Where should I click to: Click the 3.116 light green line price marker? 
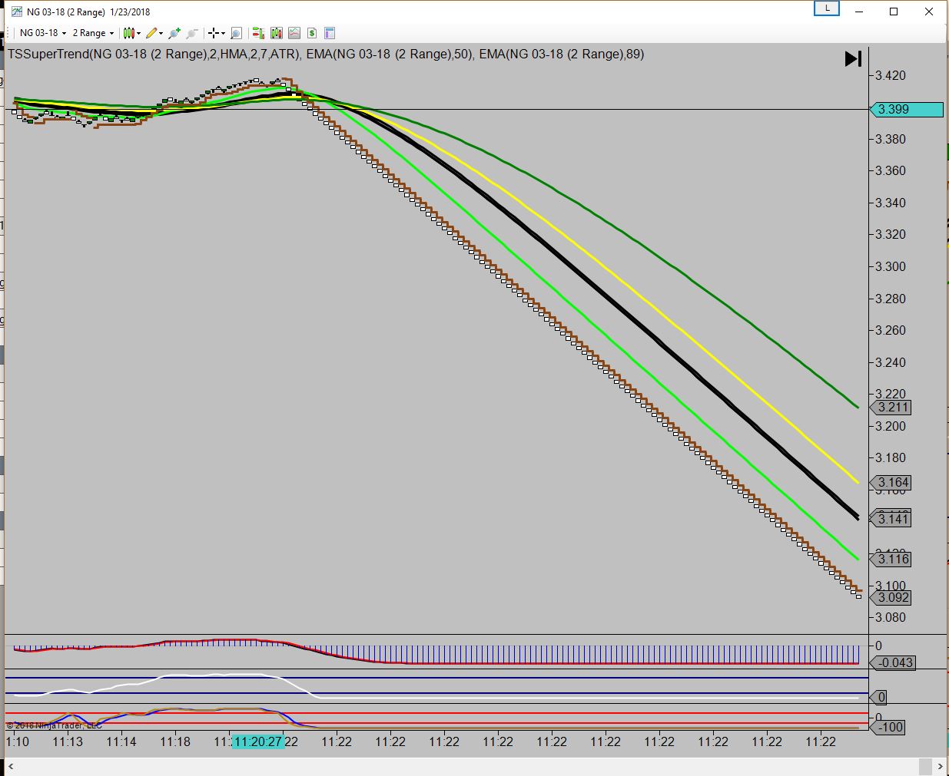point(891,560)
